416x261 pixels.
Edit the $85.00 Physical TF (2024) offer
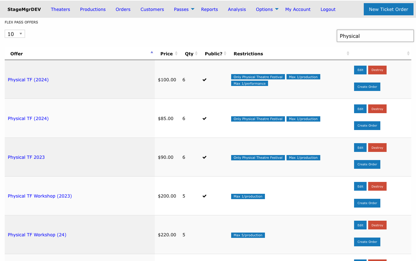click(x=360, y=109)
